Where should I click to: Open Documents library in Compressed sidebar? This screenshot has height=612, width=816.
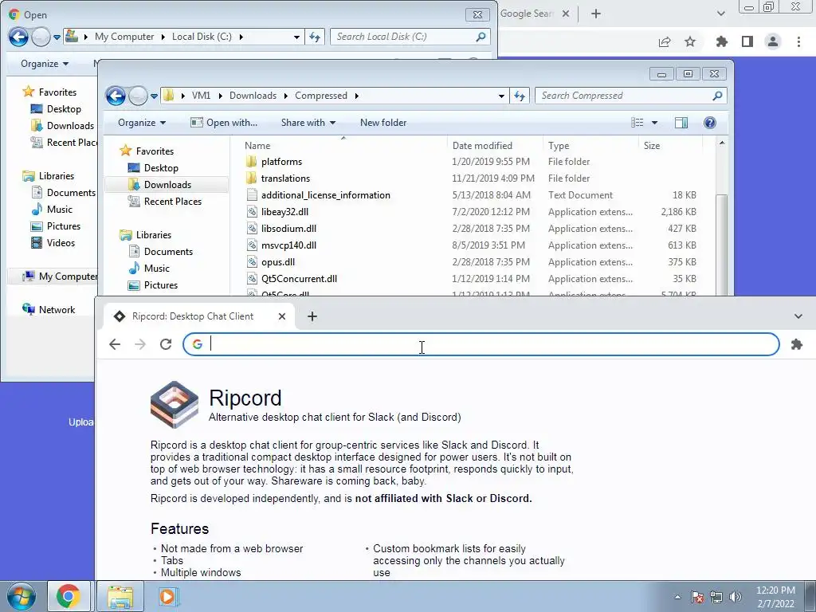pos(168,251)
